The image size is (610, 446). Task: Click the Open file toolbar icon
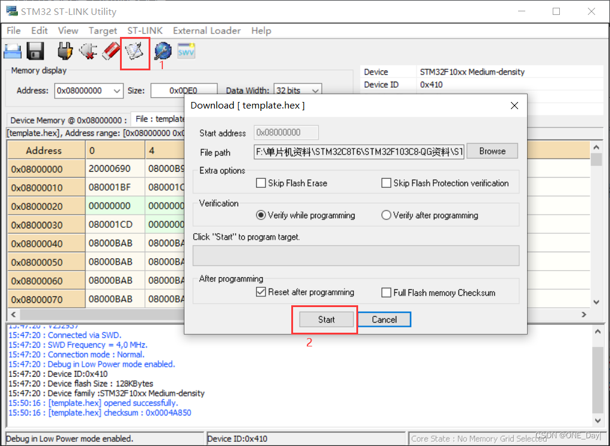pos(13,51)
